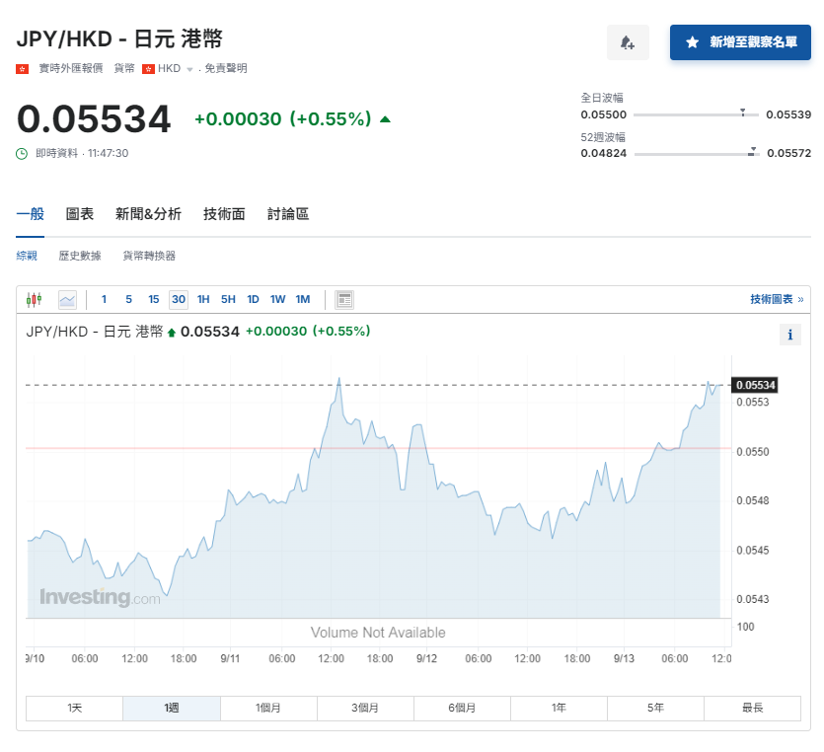The width and height of the screenshot is (824, 752).
Task: Open the 新聞&分析 tab
Action: pos(147,214)
